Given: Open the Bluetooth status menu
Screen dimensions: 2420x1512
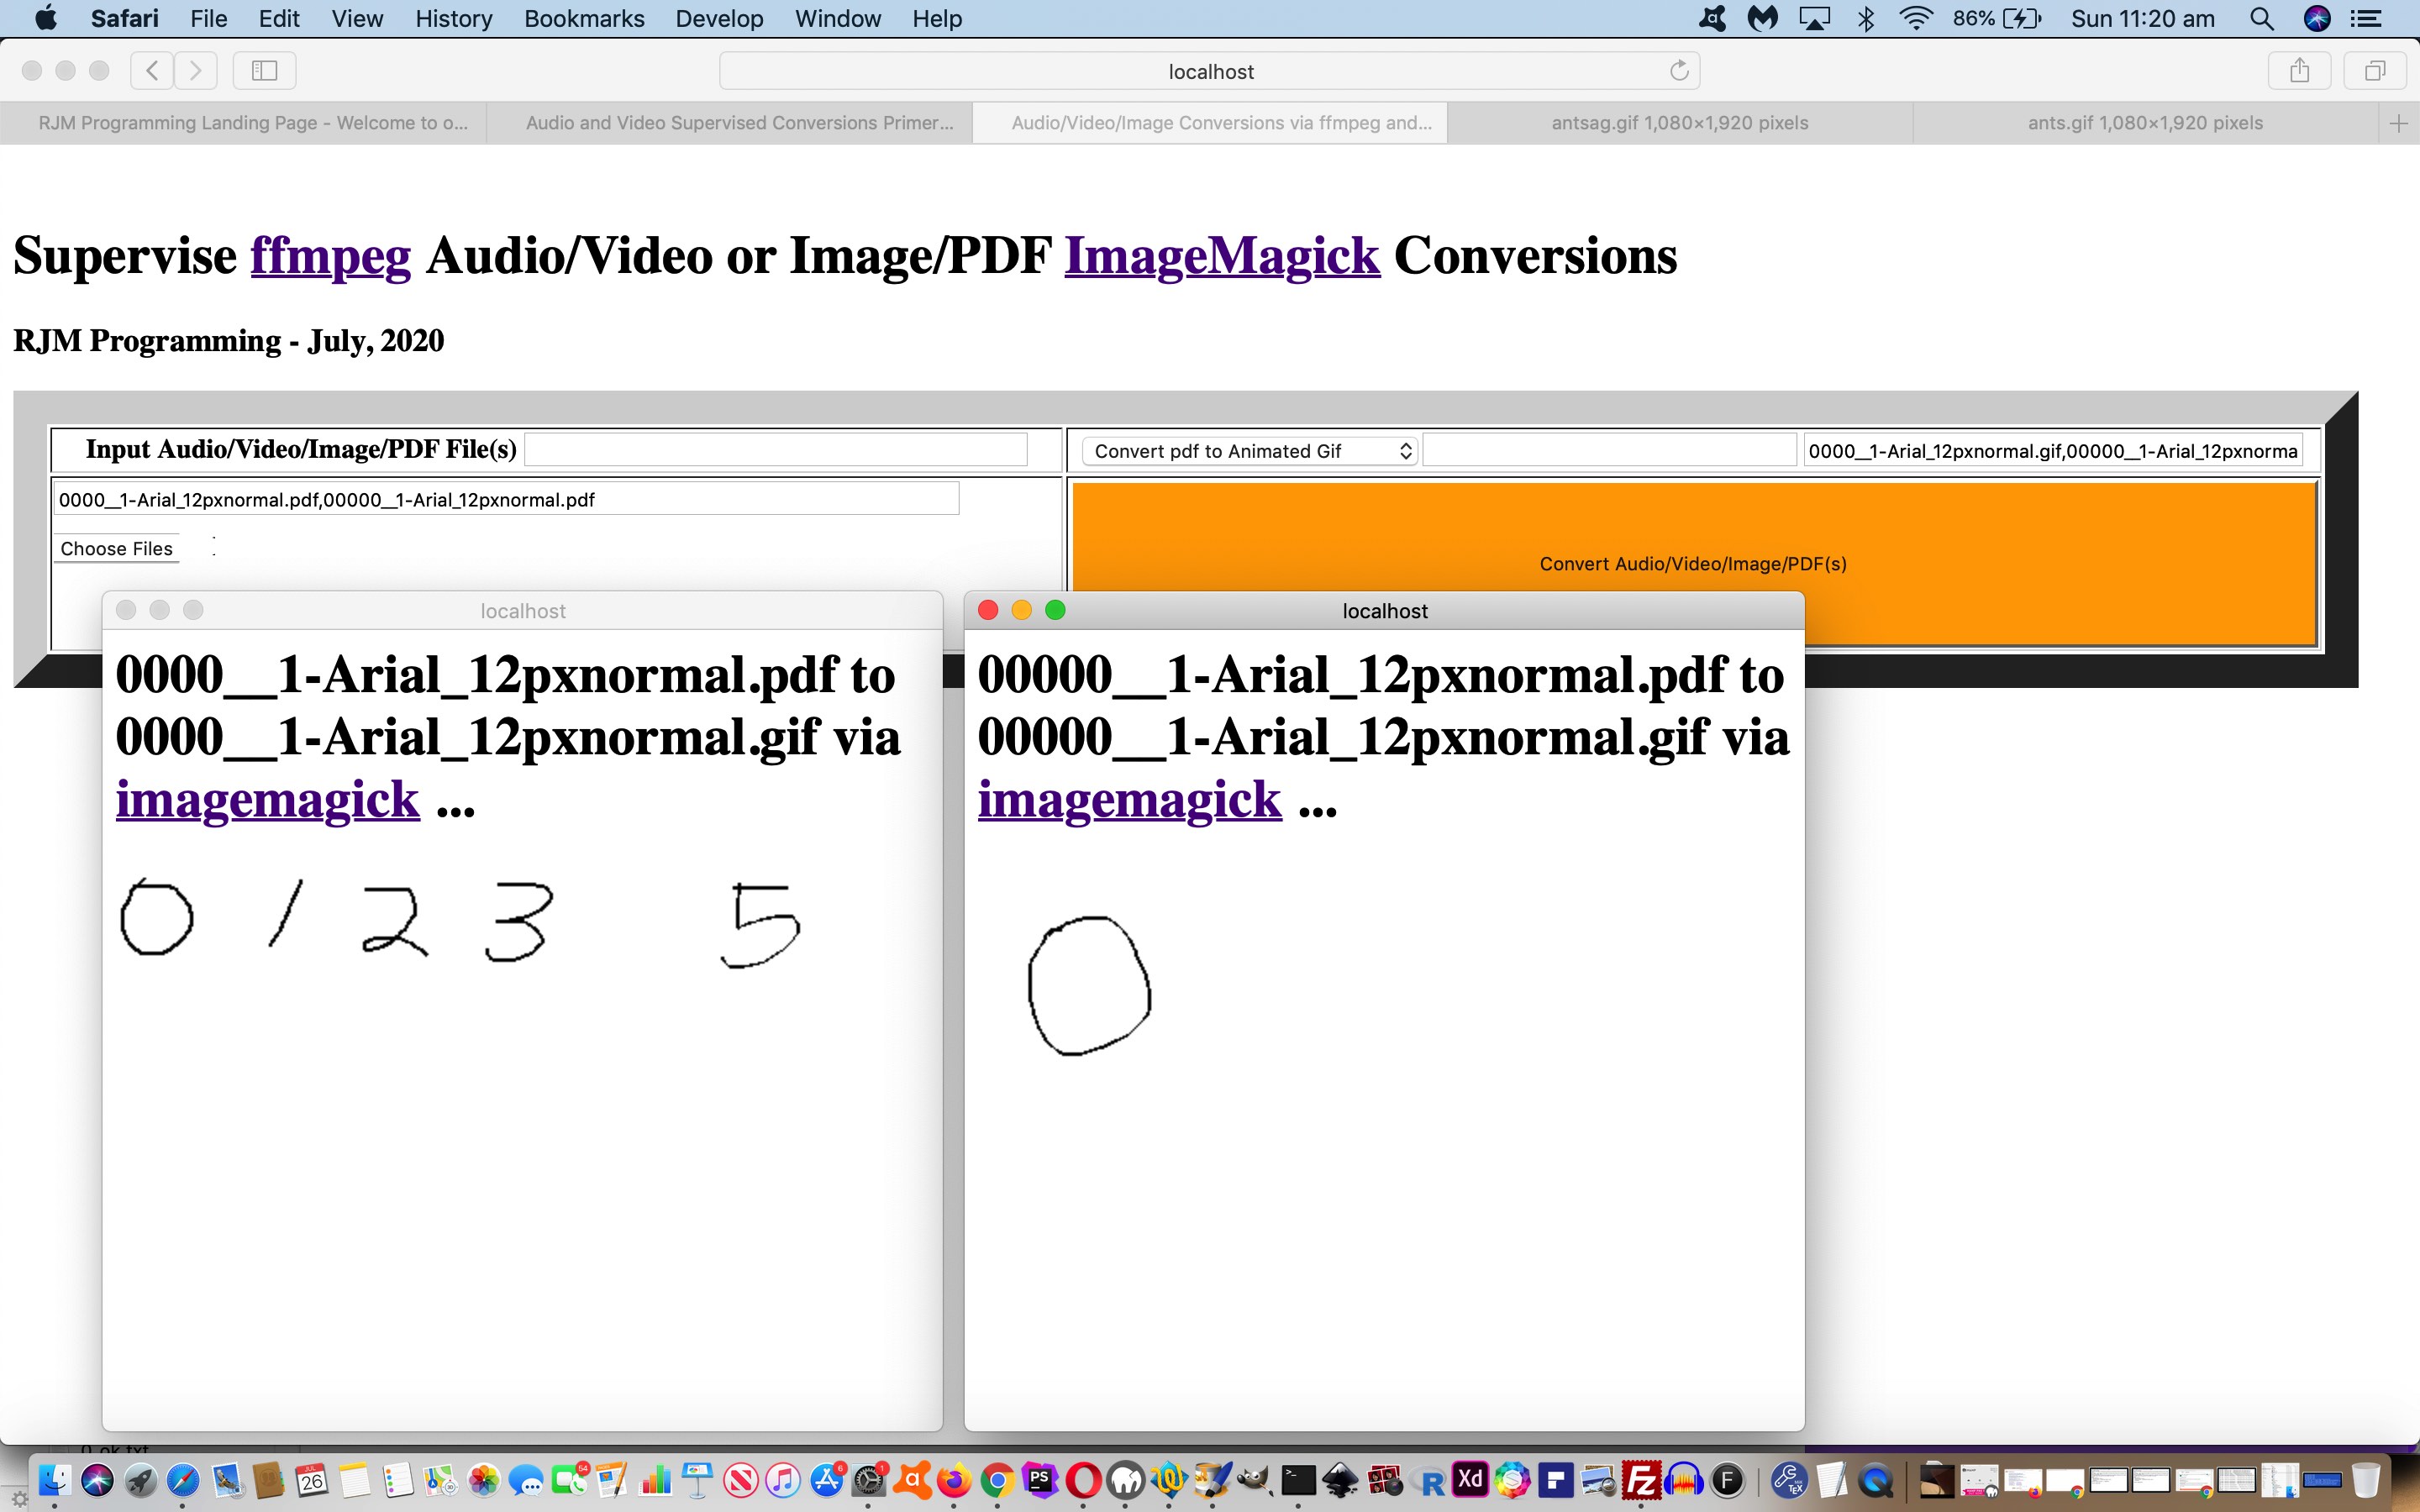Looking at the screenshot, I should coord(1866,19).
